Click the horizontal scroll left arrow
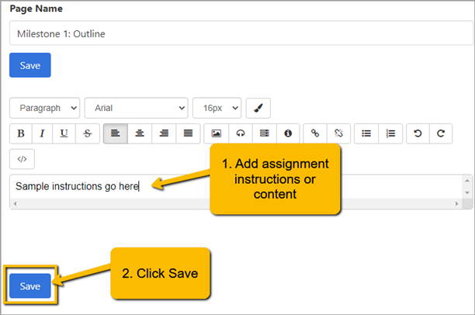The image size is (475, 315). (x=15, y=204)
